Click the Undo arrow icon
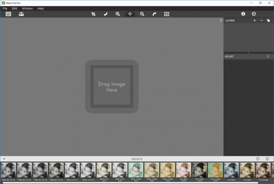The image size is (274, 184). click(106, 14)
